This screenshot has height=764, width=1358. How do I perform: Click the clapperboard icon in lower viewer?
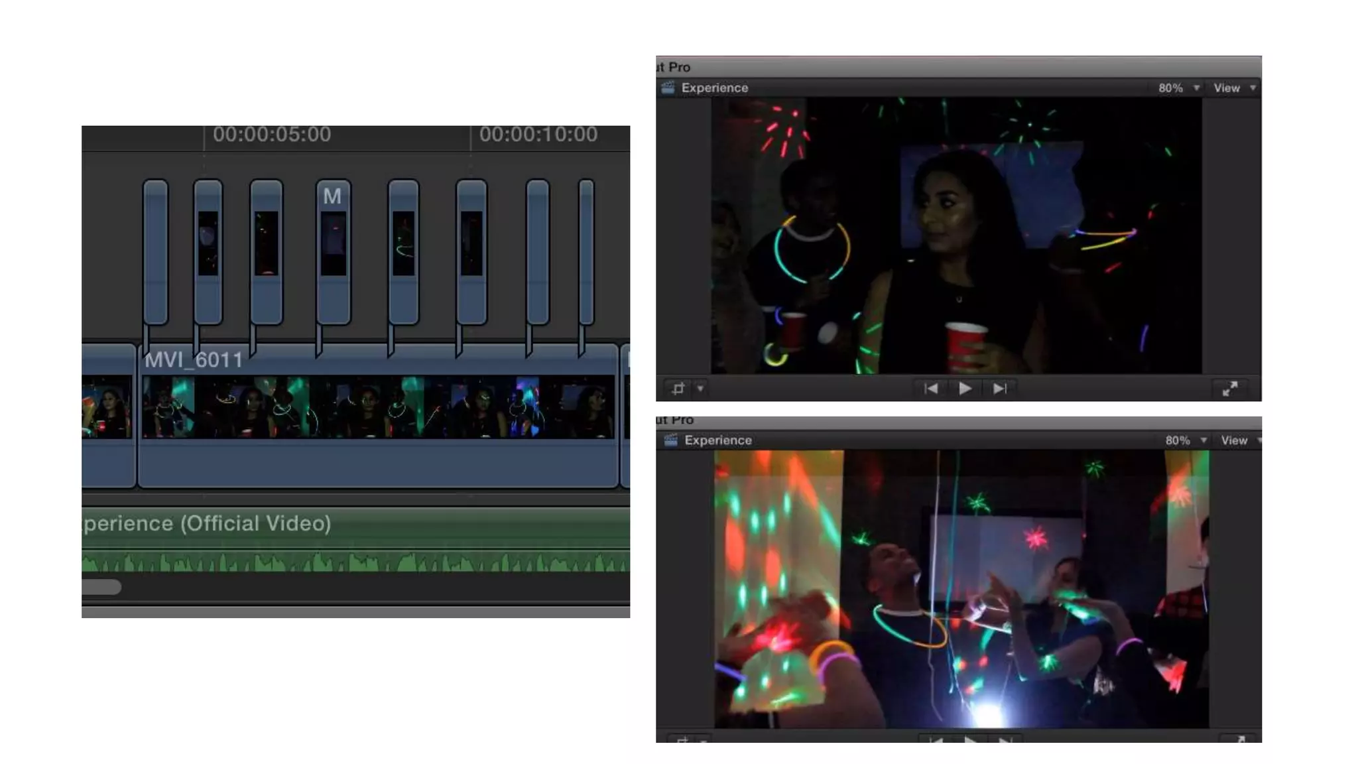tap(670, 440)
